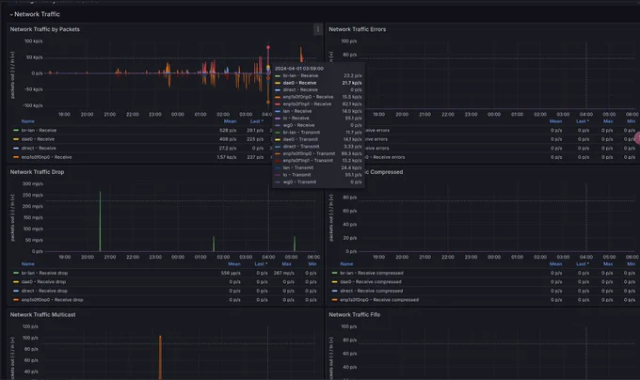Click the Network Traffic Errors panel title

pyautogui.click(x=357, y=29)
